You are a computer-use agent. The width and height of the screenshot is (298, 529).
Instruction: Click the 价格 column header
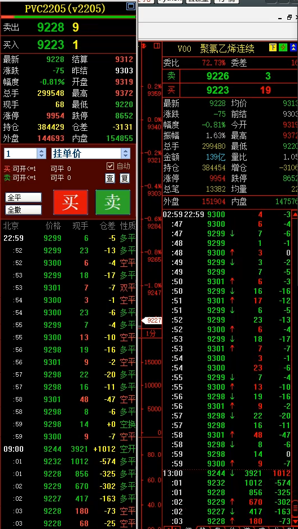[x=53, y=226]
